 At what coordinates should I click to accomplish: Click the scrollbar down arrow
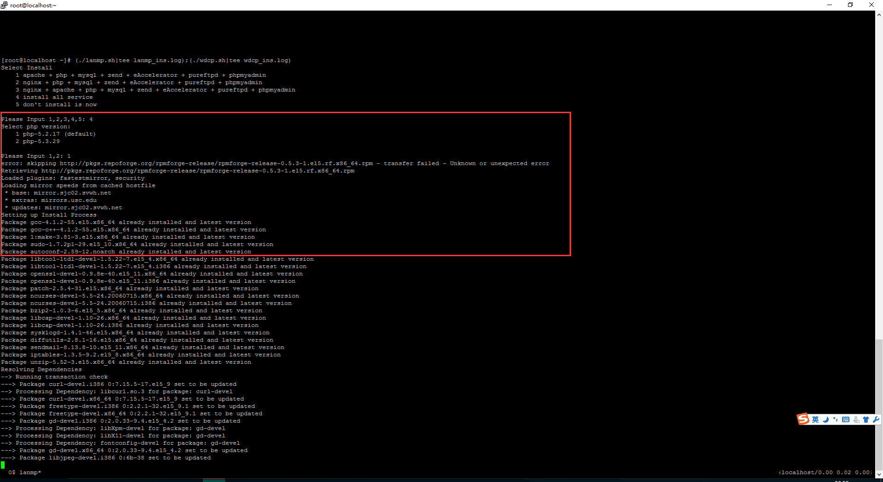point(879,474)
